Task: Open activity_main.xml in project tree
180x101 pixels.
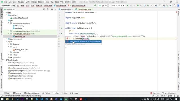Action: coord(21,50)
